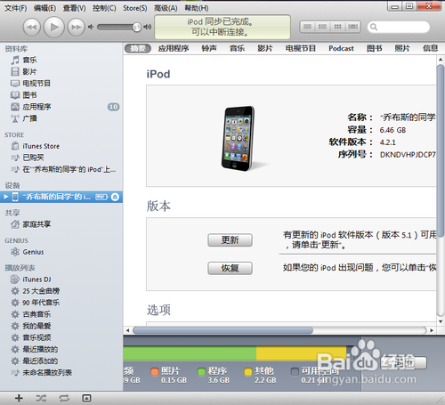Eject the iPod device
This screenshot has height=405, width=445.
tap(115, 197)
